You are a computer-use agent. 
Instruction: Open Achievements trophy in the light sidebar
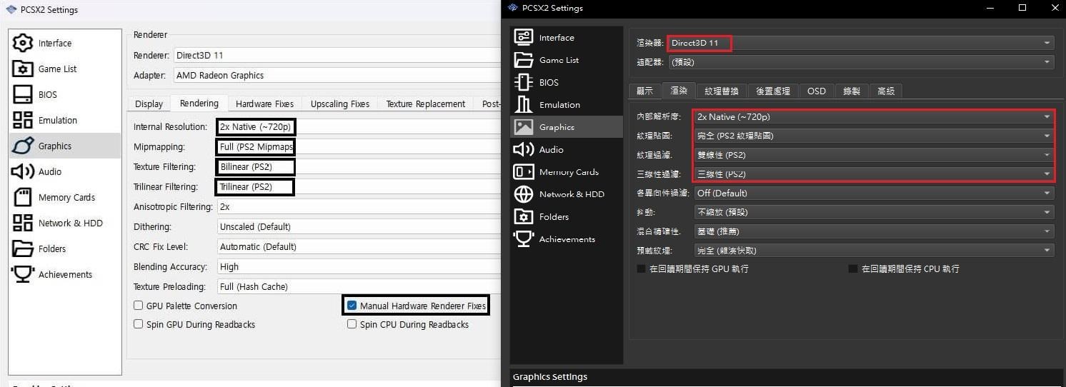pyautogui.click(x=64, y=275)
